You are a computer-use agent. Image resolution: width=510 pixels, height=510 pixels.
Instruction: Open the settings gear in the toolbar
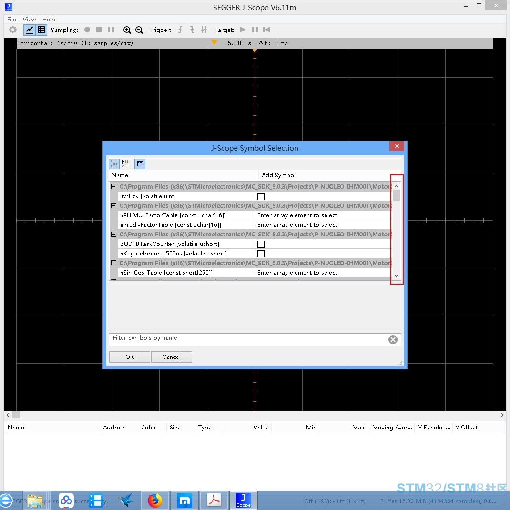[x=13, y=30]
